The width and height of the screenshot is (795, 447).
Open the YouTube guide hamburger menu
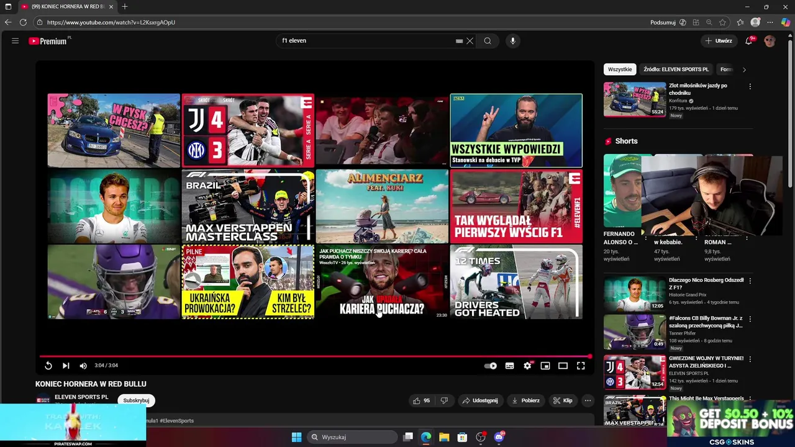coord(15,41)
